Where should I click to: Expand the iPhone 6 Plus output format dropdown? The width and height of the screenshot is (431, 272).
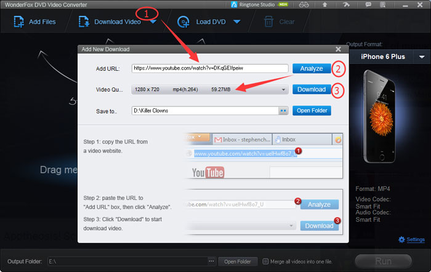[x=422, y=57]
